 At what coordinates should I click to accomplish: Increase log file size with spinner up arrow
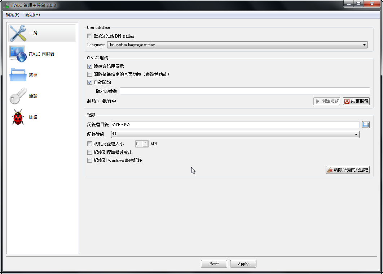(145, 142)
